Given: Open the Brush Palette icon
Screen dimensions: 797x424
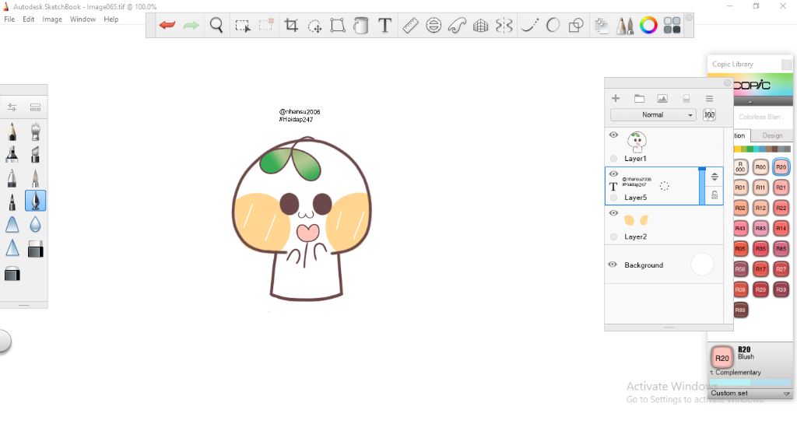Looking at the screenshot, I should click(x=625, y=26).
